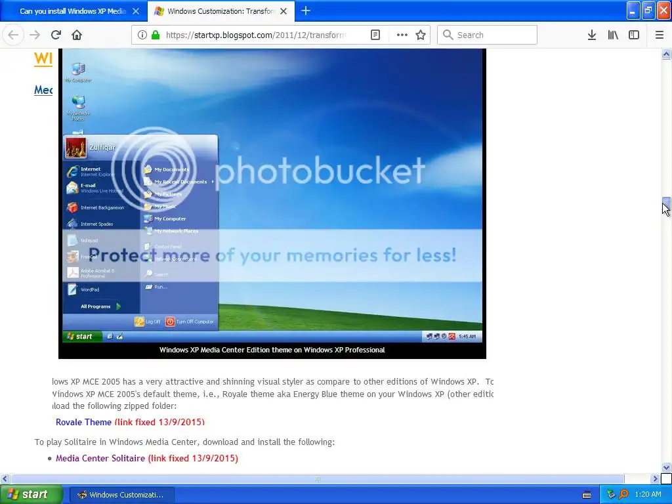The height and width of the screenshot is (504, 672).
Task: Click the '(link fixed 13/9/2015)' text beside Media Center Solitaire
Action: tap(193, 458)
